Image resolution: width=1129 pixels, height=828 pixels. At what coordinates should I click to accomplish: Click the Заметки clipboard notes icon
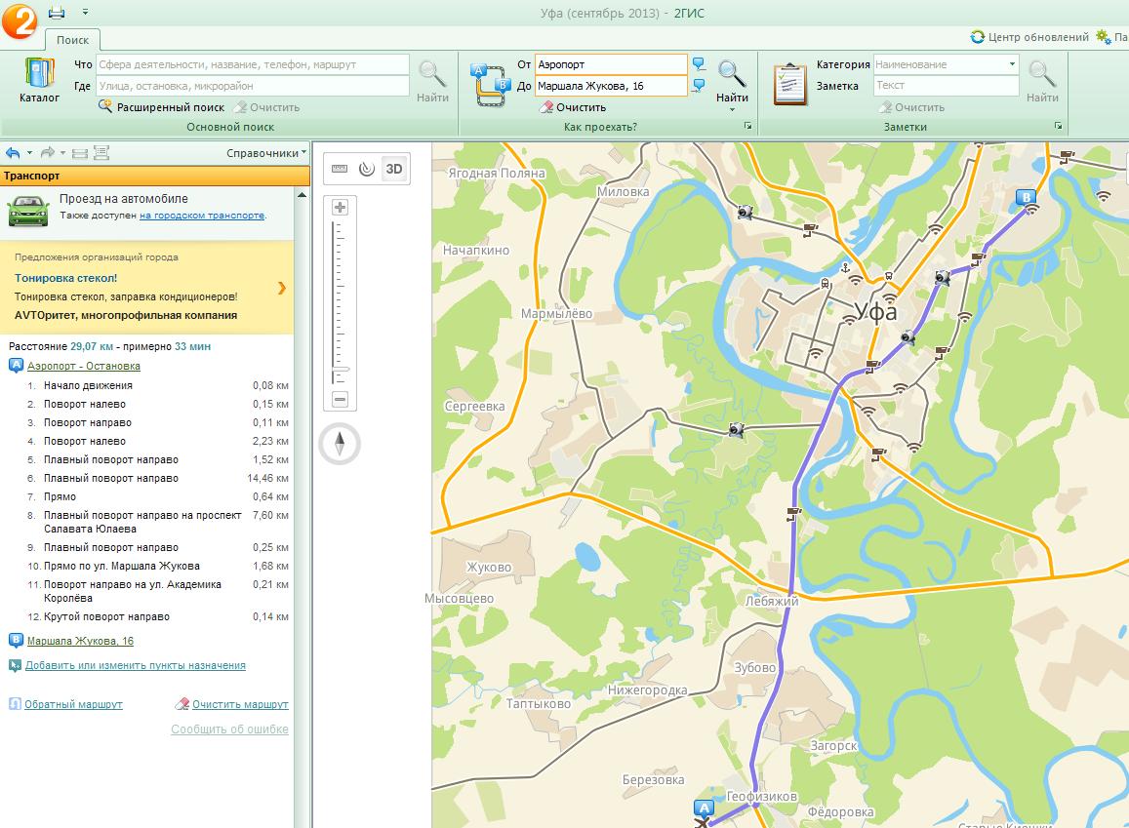click(x=789, y=84)
